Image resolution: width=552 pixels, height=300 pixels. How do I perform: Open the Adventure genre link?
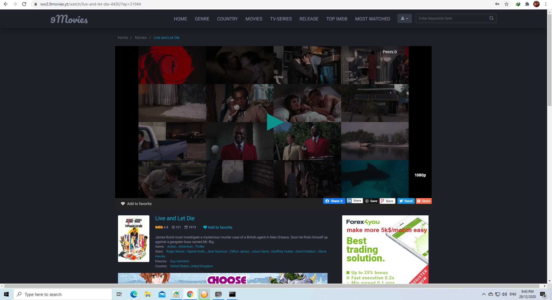(x=186, y=246)
